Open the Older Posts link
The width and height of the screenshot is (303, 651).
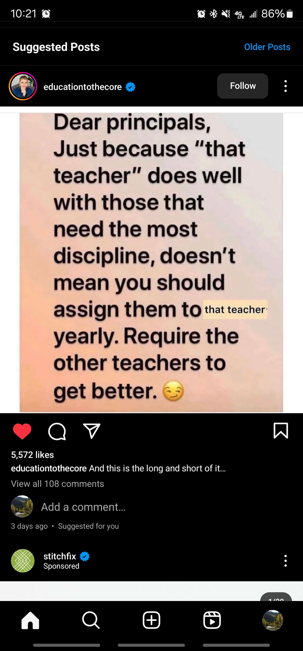(x=267, y=47)
